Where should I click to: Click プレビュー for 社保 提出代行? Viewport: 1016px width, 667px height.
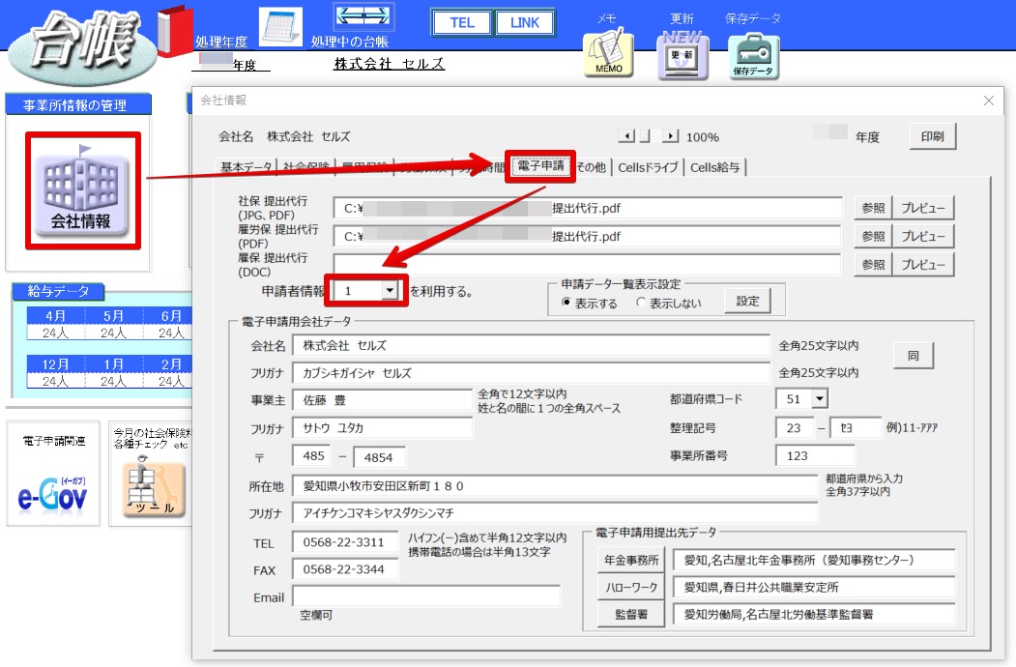(923, 208)
